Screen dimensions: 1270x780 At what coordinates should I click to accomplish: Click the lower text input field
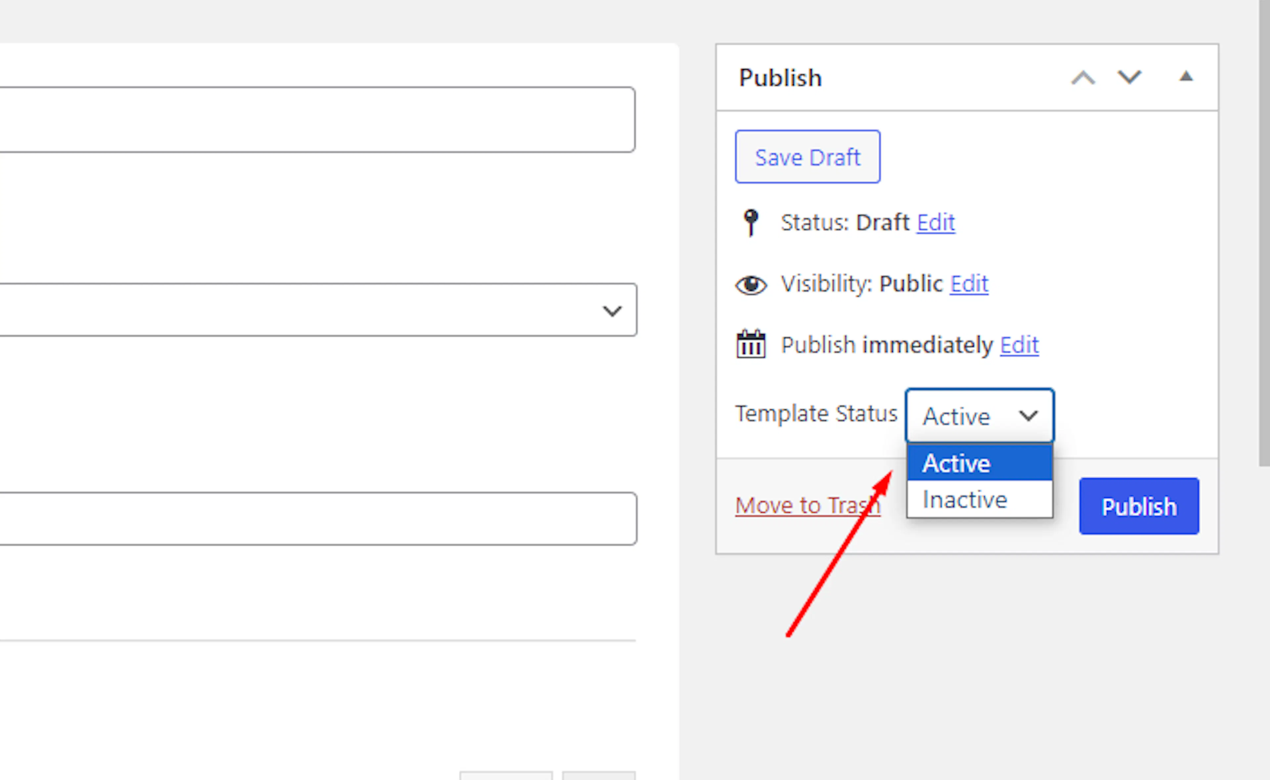tap(318, 518)
